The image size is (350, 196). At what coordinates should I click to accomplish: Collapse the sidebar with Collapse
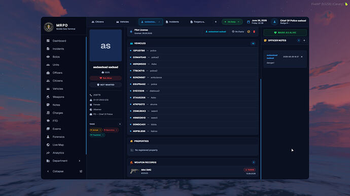[x=58, y=171]
